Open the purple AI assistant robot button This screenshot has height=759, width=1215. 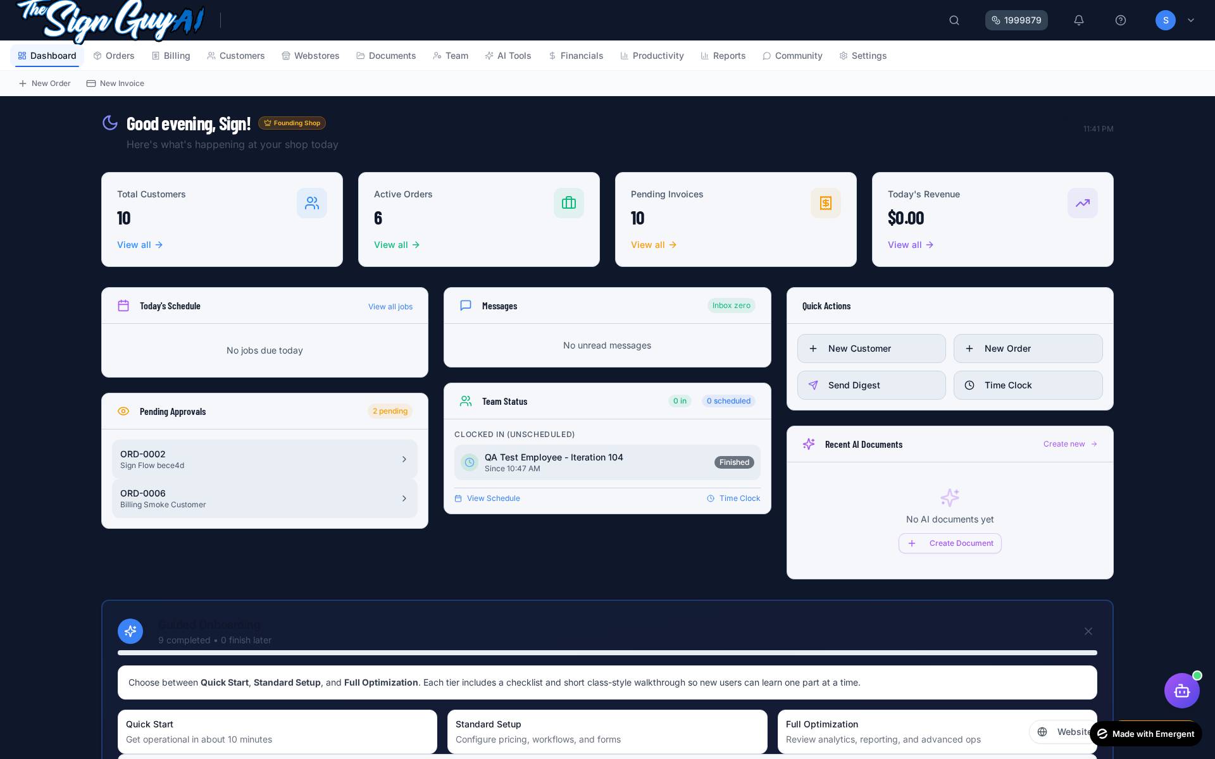pyautogui.click(x=1182, y=691)
